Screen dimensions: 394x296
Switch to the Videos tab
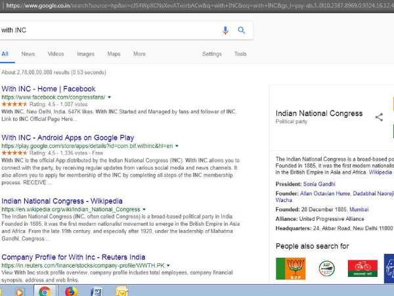coord(56,54)
